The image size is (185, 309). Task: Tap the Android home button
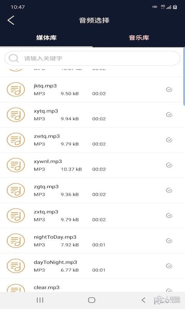92,300
